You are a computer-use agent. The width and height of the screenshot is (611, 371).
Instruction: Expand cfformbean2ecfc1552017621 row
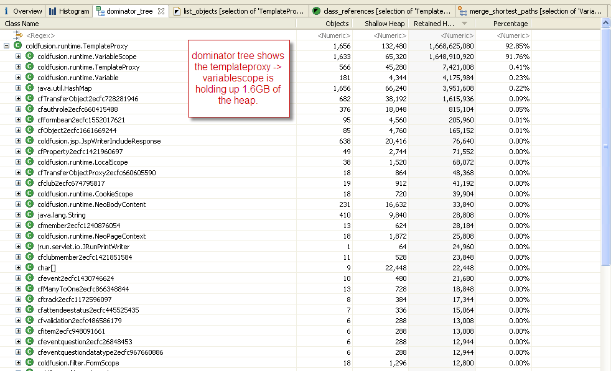click(x=18, y=119)
